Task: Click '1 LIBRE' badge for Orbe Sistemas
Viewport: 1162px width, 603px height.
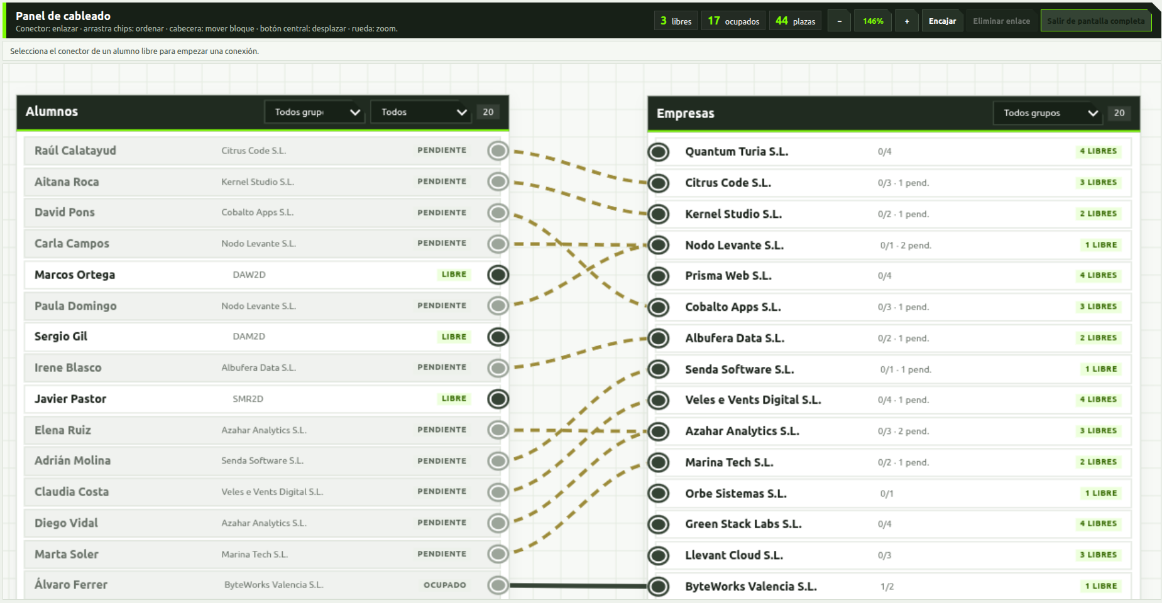Action: (1100, 493)
